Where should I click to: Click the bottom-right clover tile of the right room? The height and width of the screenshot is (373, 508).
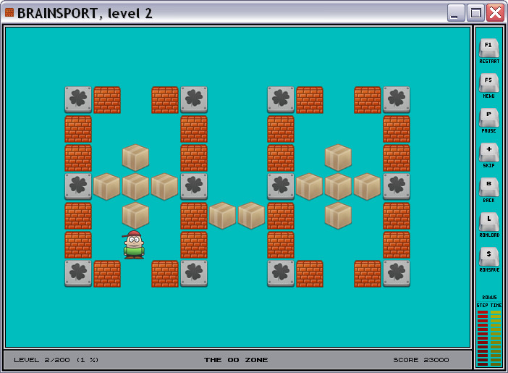point(397,274)
